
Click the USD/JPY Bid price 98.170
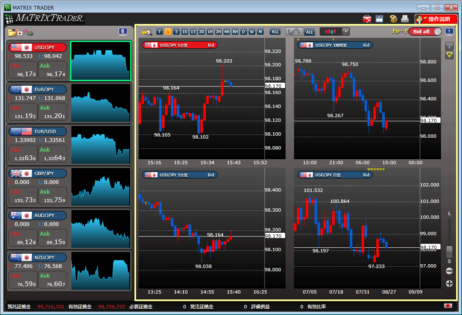[x=23, y=70]
